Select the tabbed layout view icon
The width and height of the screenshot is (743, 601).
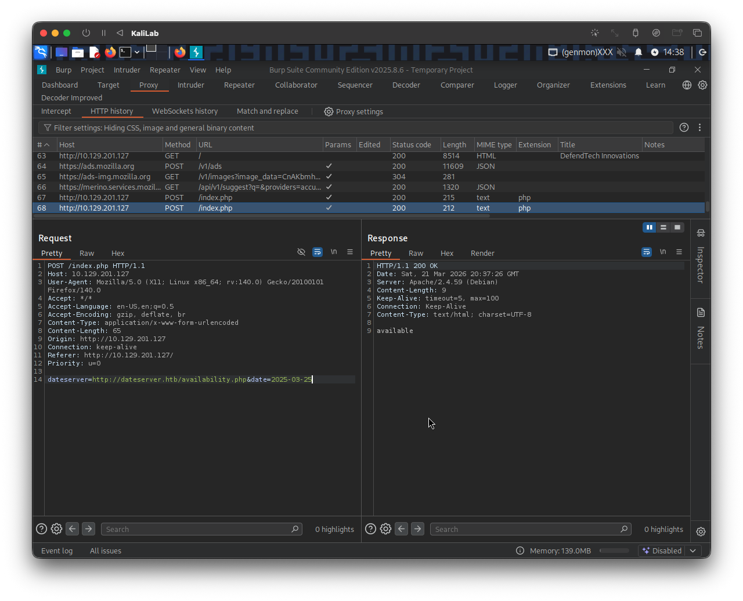[677, 227]
